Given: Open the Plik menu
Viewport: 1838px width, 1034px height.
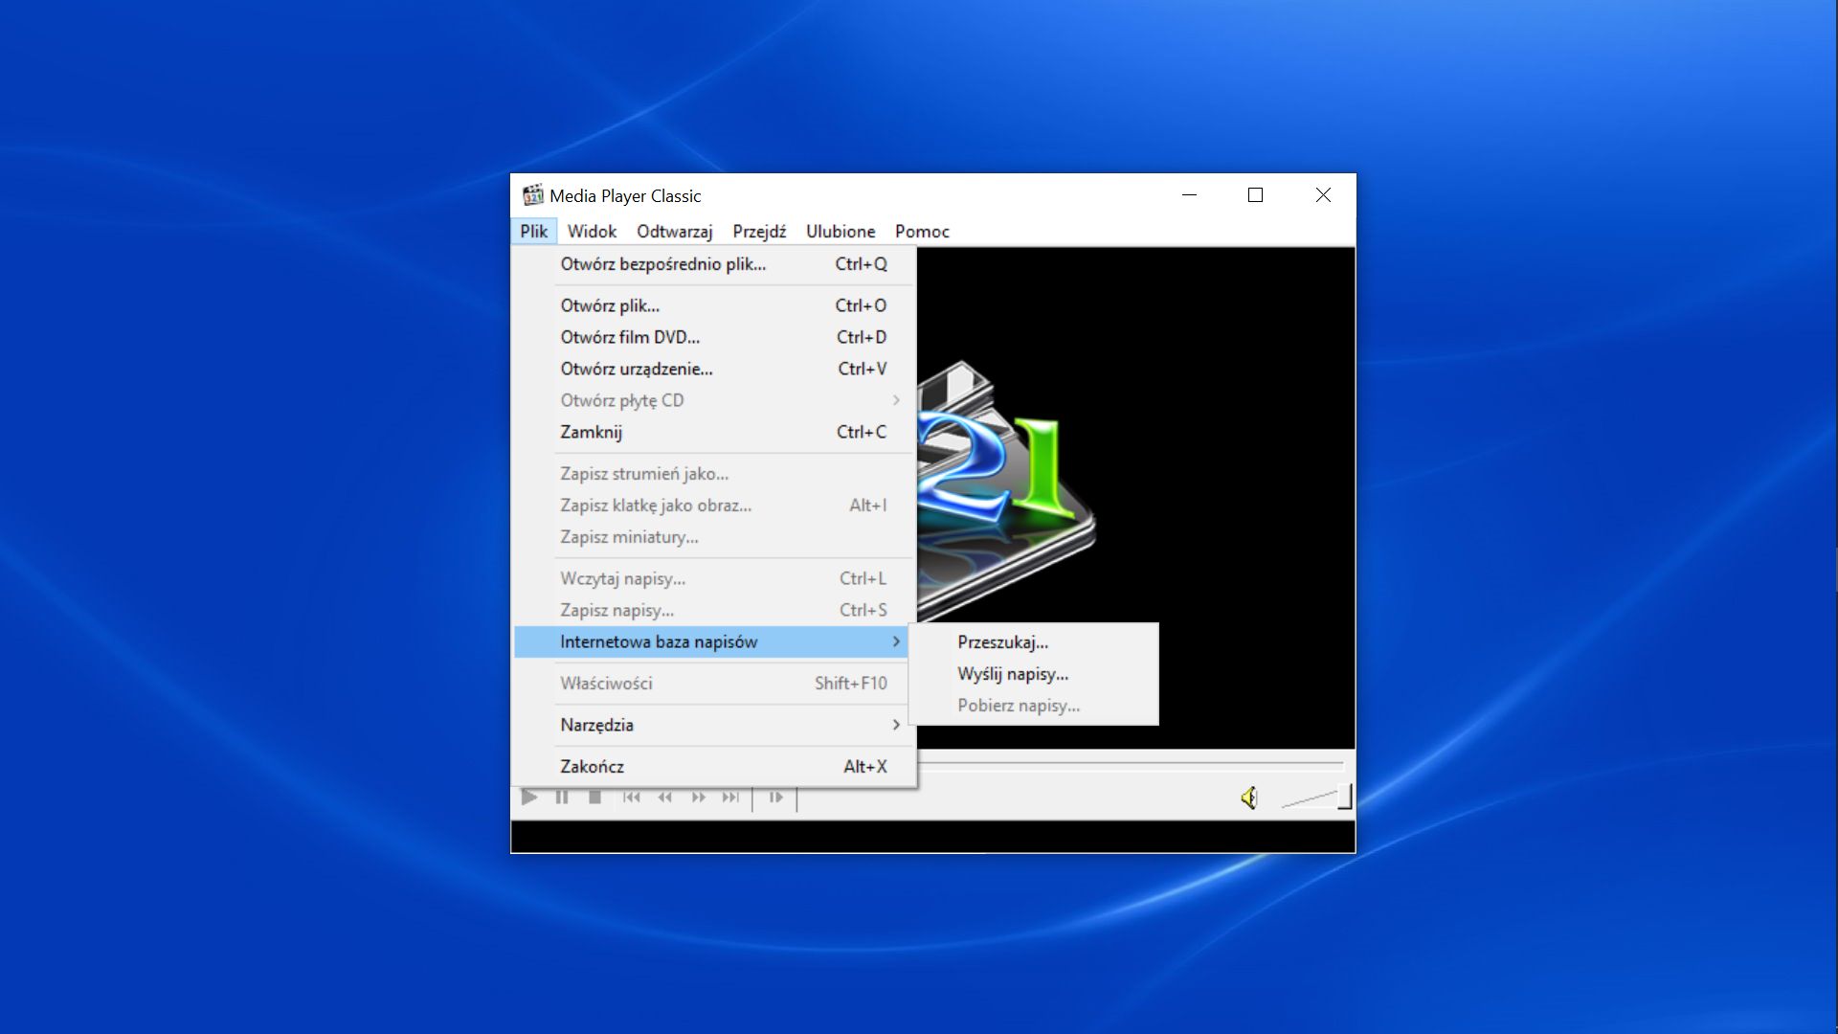Looking at the screenshot, I should pyautogui.click(x=534, y=232).
